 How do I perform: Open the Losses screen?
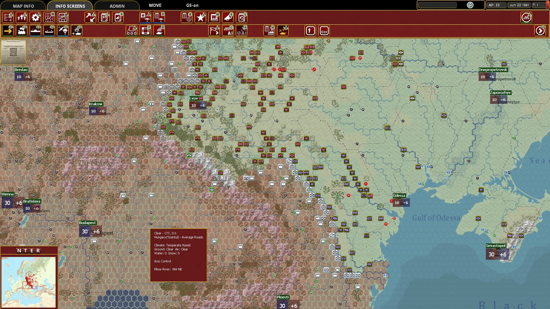click(21, 17)
